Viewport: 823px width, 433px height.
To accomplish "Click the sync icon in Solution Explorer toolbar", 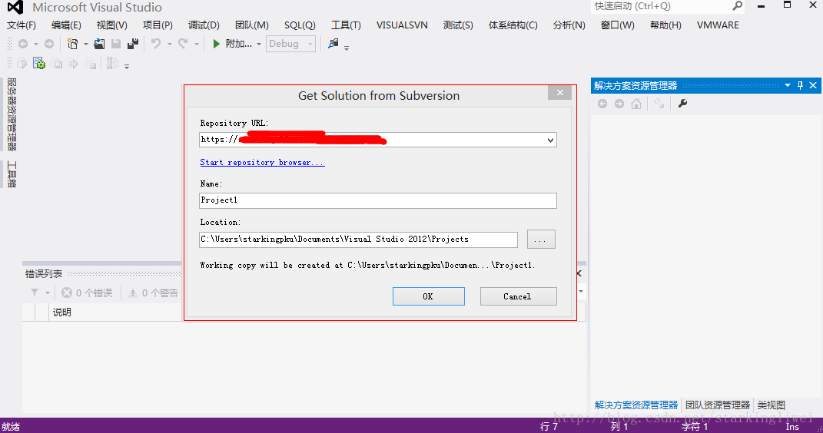I will pos(659,104).
